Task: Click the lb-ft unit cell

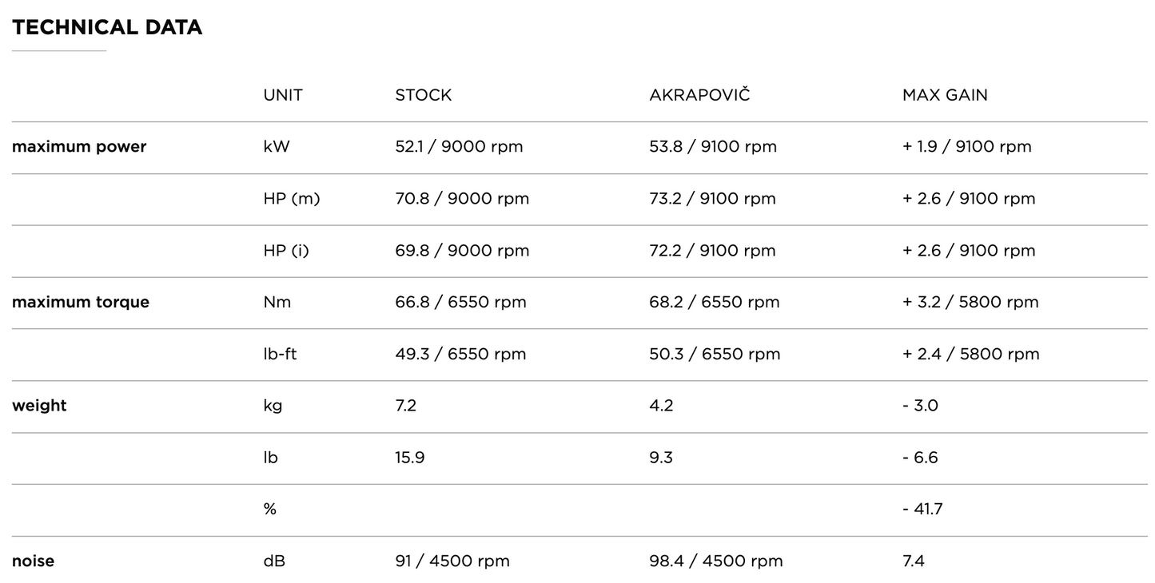Action: coord(280,354)
